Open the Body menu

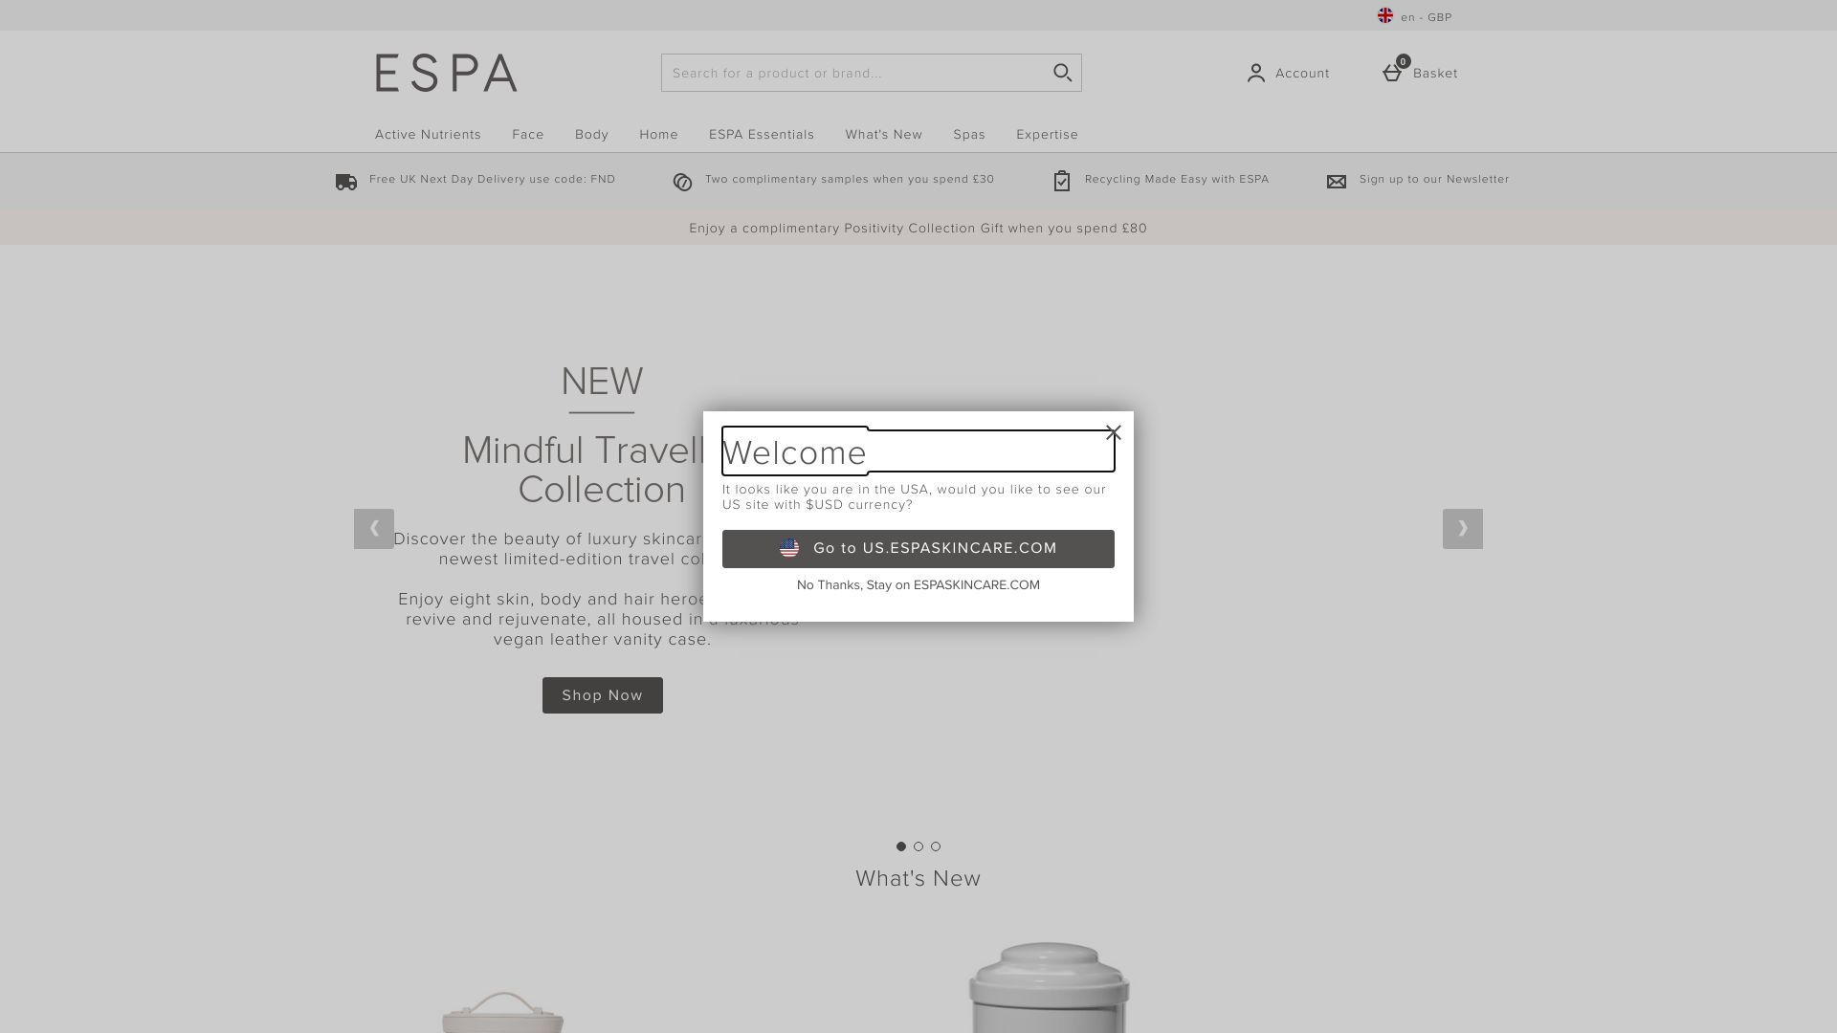[592, 135]
